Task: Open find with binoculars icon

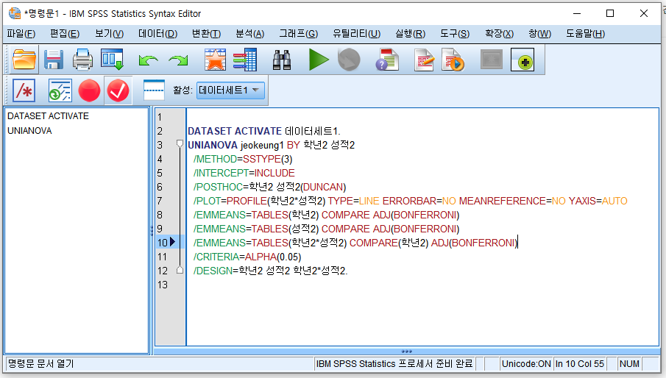Action: [282, 60]
